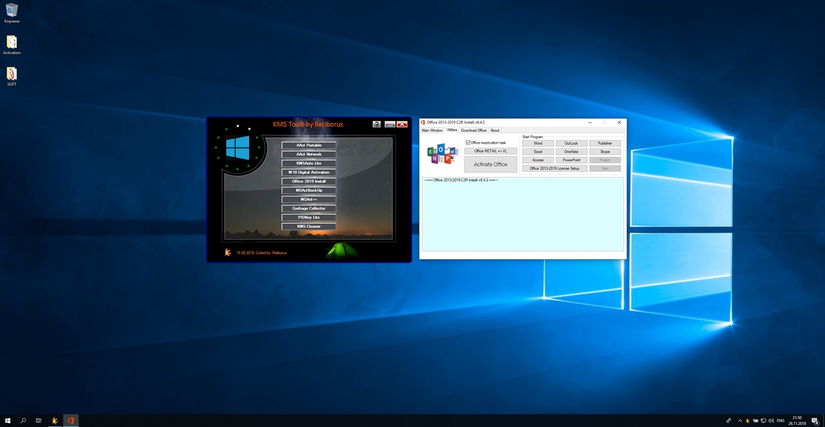This screenshot has width=825, height=427.
Task: Start Access from Start Program
Action: pyautogui.click(x=538, y=160)
